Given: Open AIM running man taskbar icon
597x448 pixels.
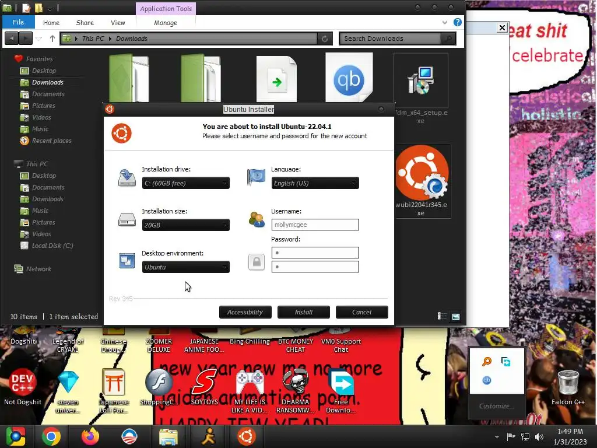Looking at the screenshot, I should (208, 436).
